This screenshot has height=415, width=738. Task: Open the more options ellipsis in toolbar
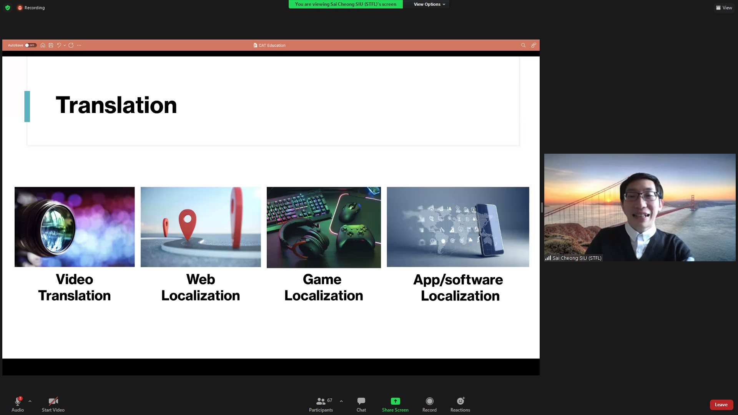[79, 45]
